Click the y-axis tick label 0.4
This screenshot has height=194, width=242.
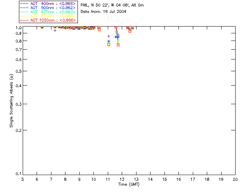pos(19,86)
